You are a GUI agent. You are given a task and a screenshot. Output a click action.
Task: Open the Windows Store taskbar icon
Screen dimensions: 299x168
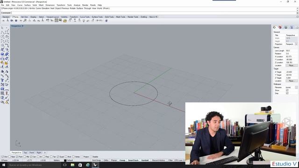click(x=80, y=165)
